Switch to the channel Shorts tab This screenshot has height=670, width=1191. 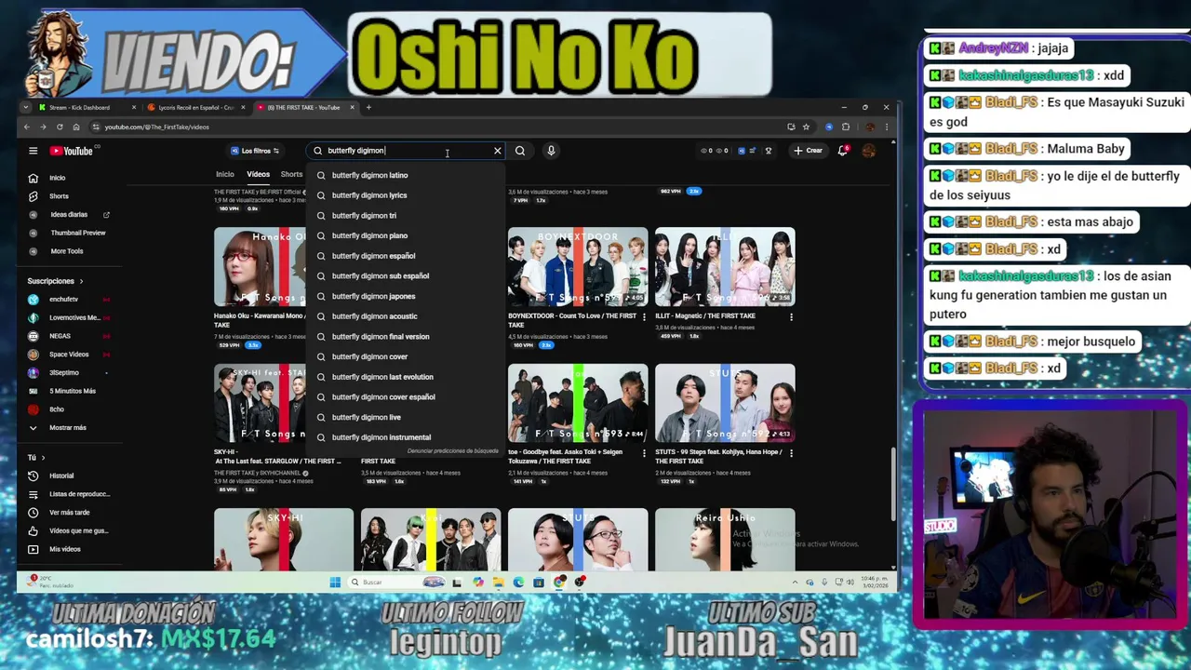click(291, 175)
